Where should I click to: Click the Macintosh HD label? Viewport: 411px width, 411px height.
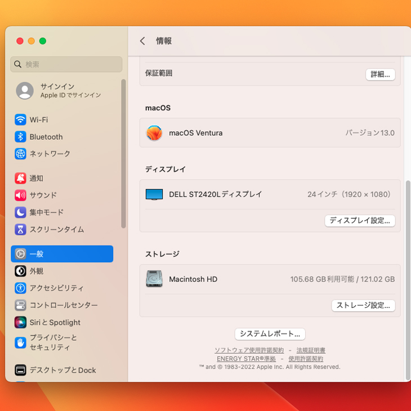pos(193,279)
